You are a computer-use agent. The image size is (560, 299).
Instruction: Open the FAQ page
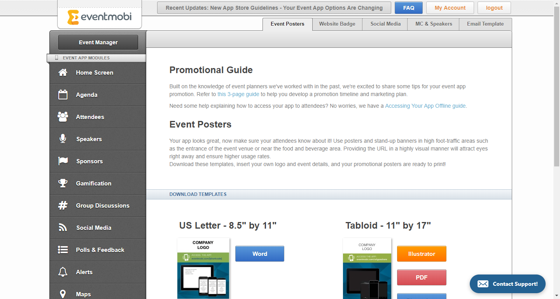409,8
